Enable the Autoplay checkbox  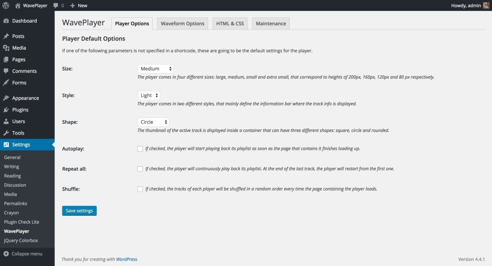pos(140,148)
